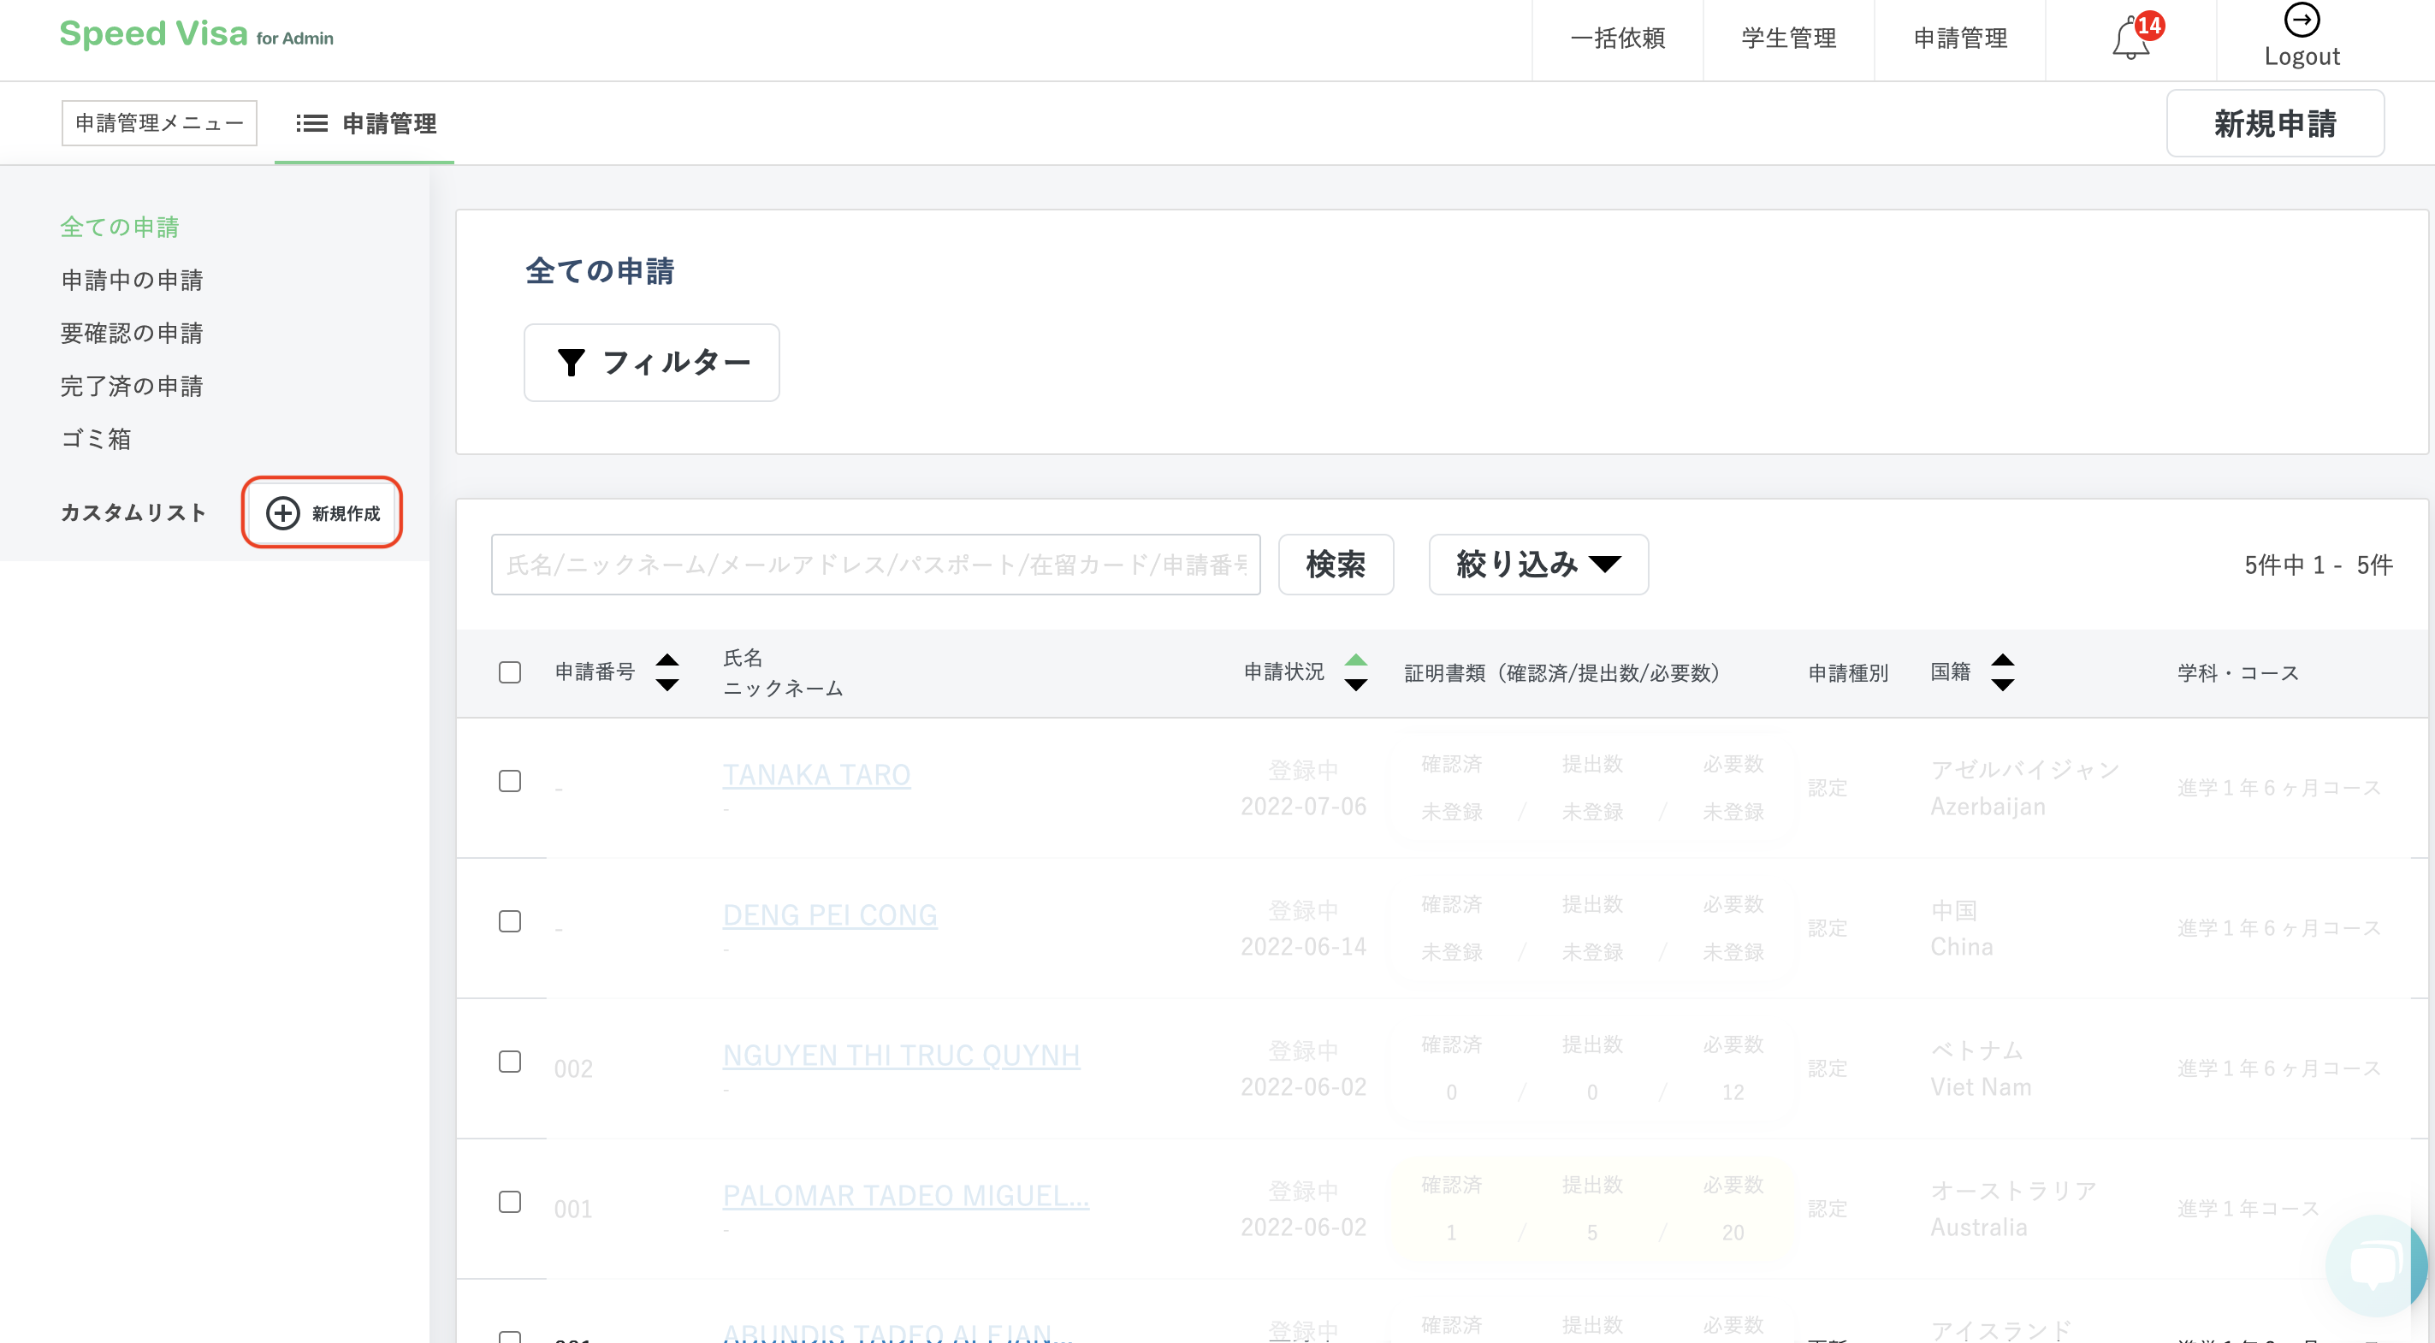Click the applicant search input field
This screenshot has width=2435, height=1343.
(875, 565)
